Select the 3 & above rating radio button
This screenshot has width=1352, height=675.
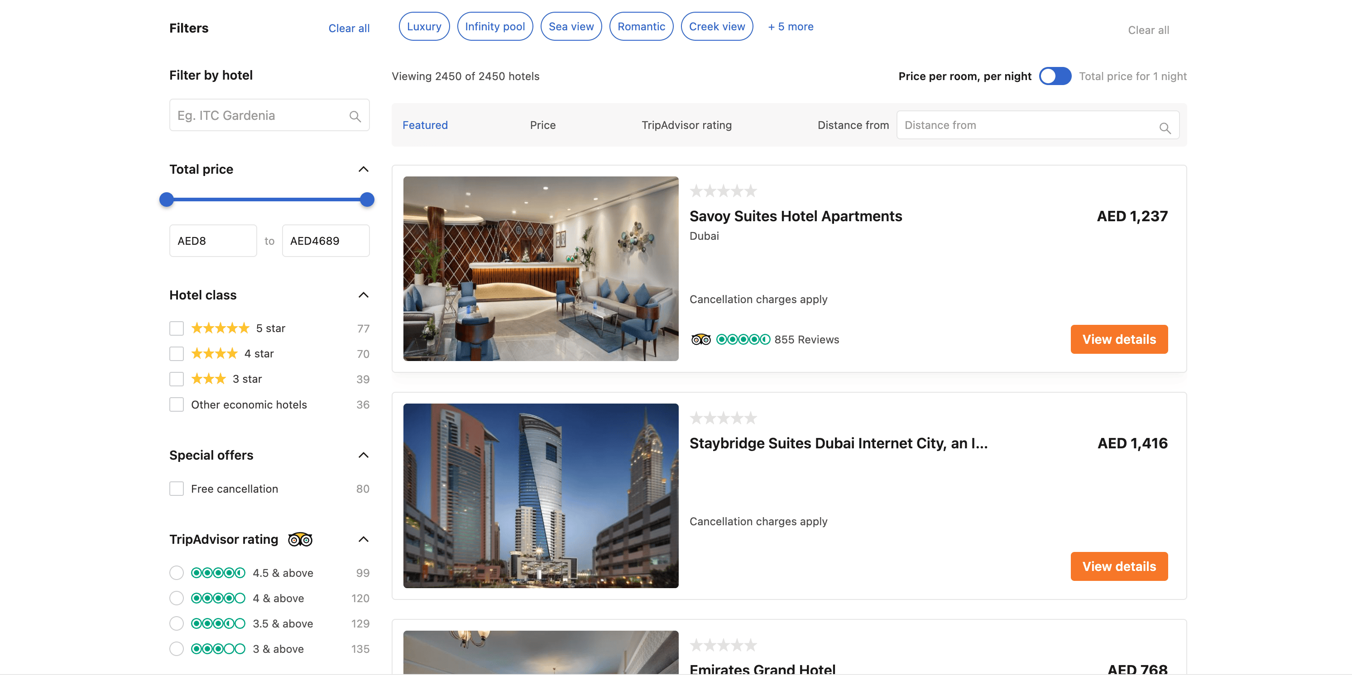click(x=176, y=649)
